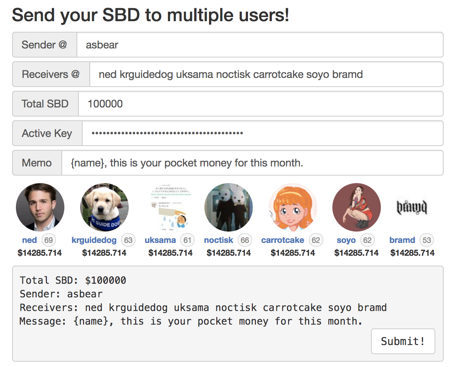Viewport: 452px width, 367px height.
Task: Click bramd's logo avatar
Action: click(412, 207)
